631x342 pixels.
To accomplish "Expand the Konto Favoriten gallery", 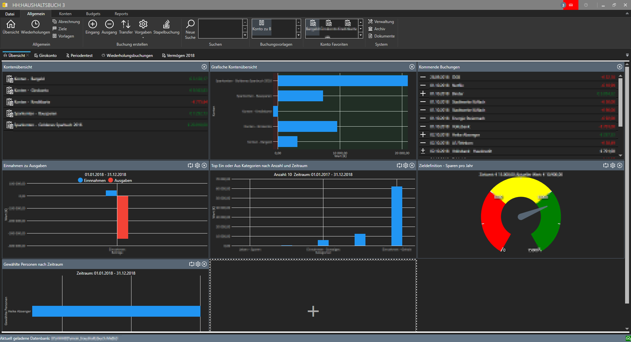I will coord(361,35).
